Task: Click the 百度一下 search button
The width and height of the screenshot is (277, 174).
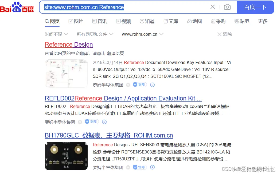Action: pyautogui.click(x=255, y=7)
